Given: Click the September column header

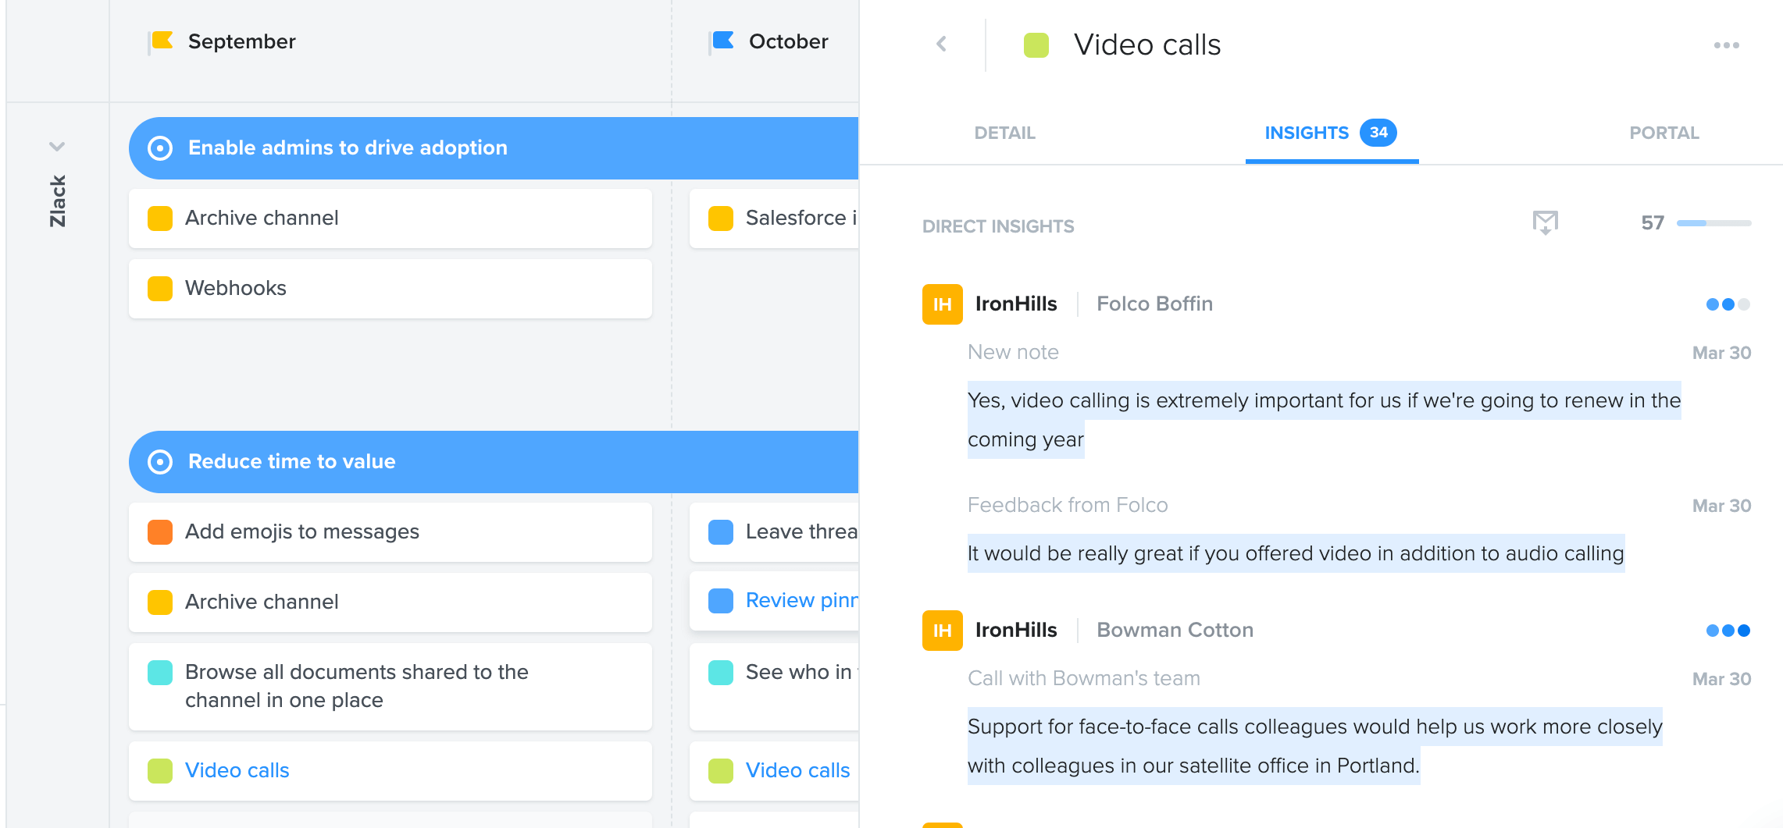Looking at the screenshot, I should [241, 41].
